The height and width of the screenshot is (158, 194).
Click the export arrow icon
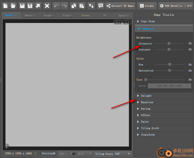coord(38,6)
